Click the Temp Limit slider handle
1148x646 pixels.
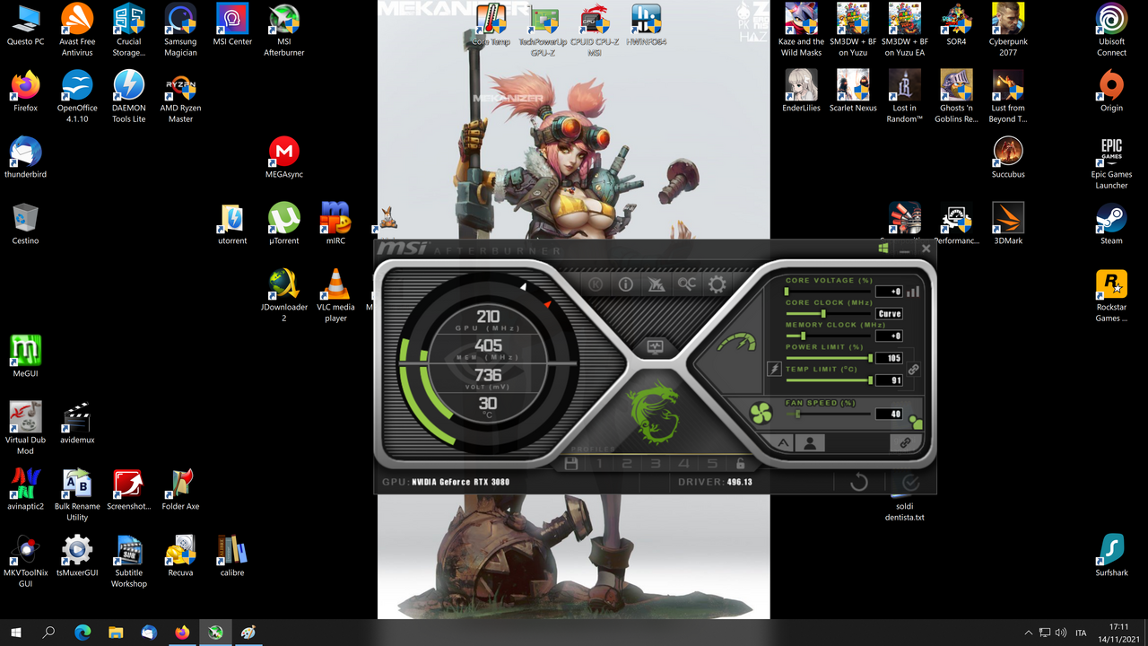click(x=871, y=380)
